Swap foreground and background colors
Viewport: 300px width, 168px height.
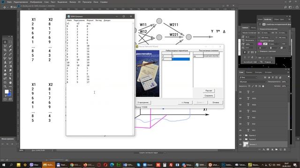point(10,91)
